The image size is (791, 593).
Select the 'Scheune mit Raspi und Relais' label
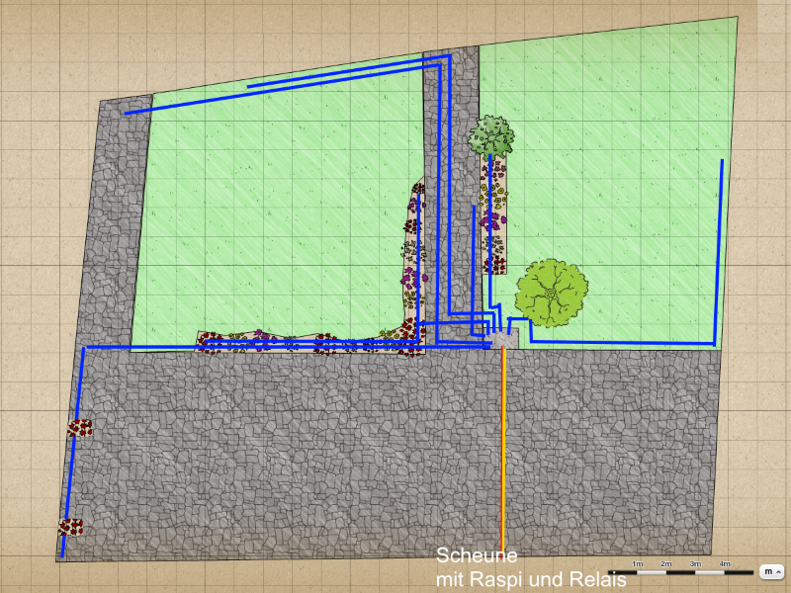tap(531, 567)
